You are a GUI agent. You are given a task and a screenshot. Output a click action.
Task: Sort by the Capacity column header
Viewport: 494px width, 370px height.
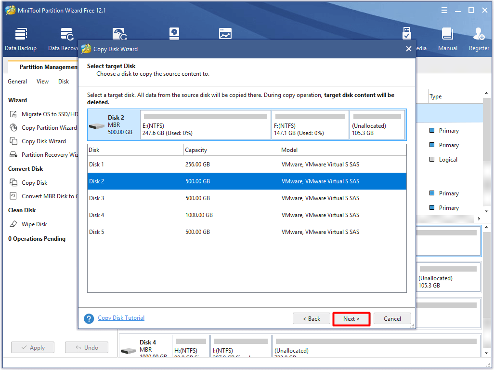[x=232, y=150]
